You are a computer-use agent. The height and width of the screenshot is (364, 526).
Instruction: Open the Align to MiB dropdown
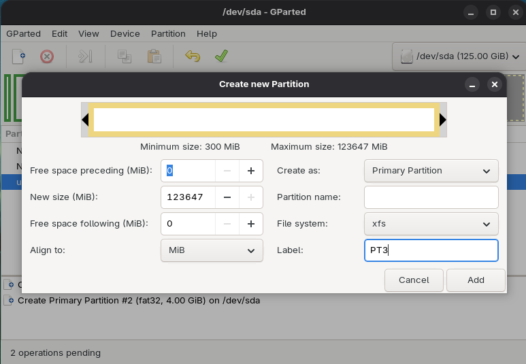click(212, 250)
